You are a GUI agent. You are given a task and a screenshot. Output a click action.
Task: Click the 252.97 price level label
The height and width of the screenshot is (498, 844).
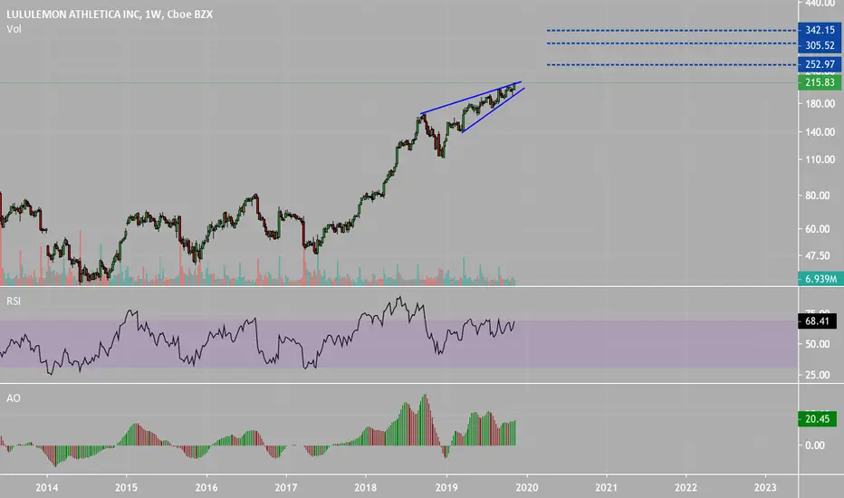tap(820, 64)
